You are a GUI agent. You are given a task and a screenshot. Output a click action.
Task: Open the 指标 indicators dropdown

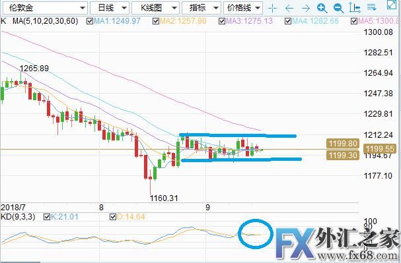pos(201,8)
